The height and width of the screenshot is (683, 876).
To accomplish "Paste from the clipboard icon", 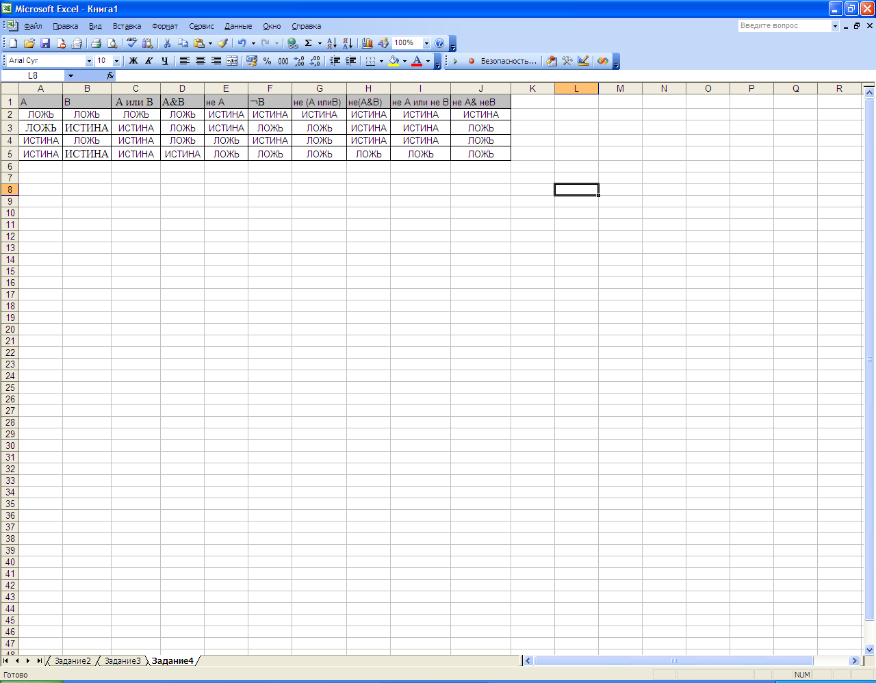I will (199, 43).
